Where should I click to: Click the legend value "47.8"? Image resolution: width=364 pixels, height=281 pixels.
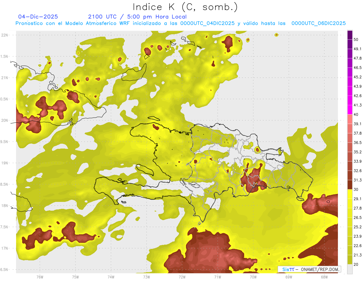pyautogui.click(x=358, y=58)
